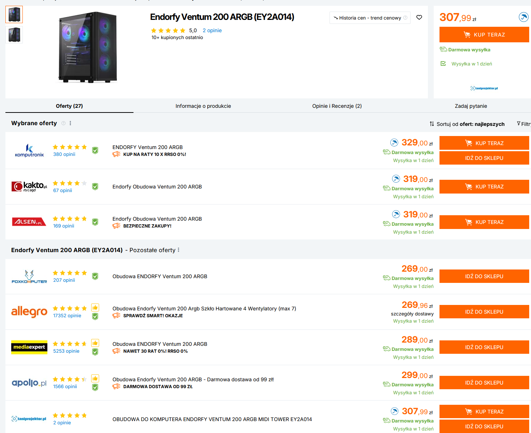Click IDŹ DO SKLEPU for Media Expert offer
531x433 pixels.
pyautogui.click(x=484, y=347)
